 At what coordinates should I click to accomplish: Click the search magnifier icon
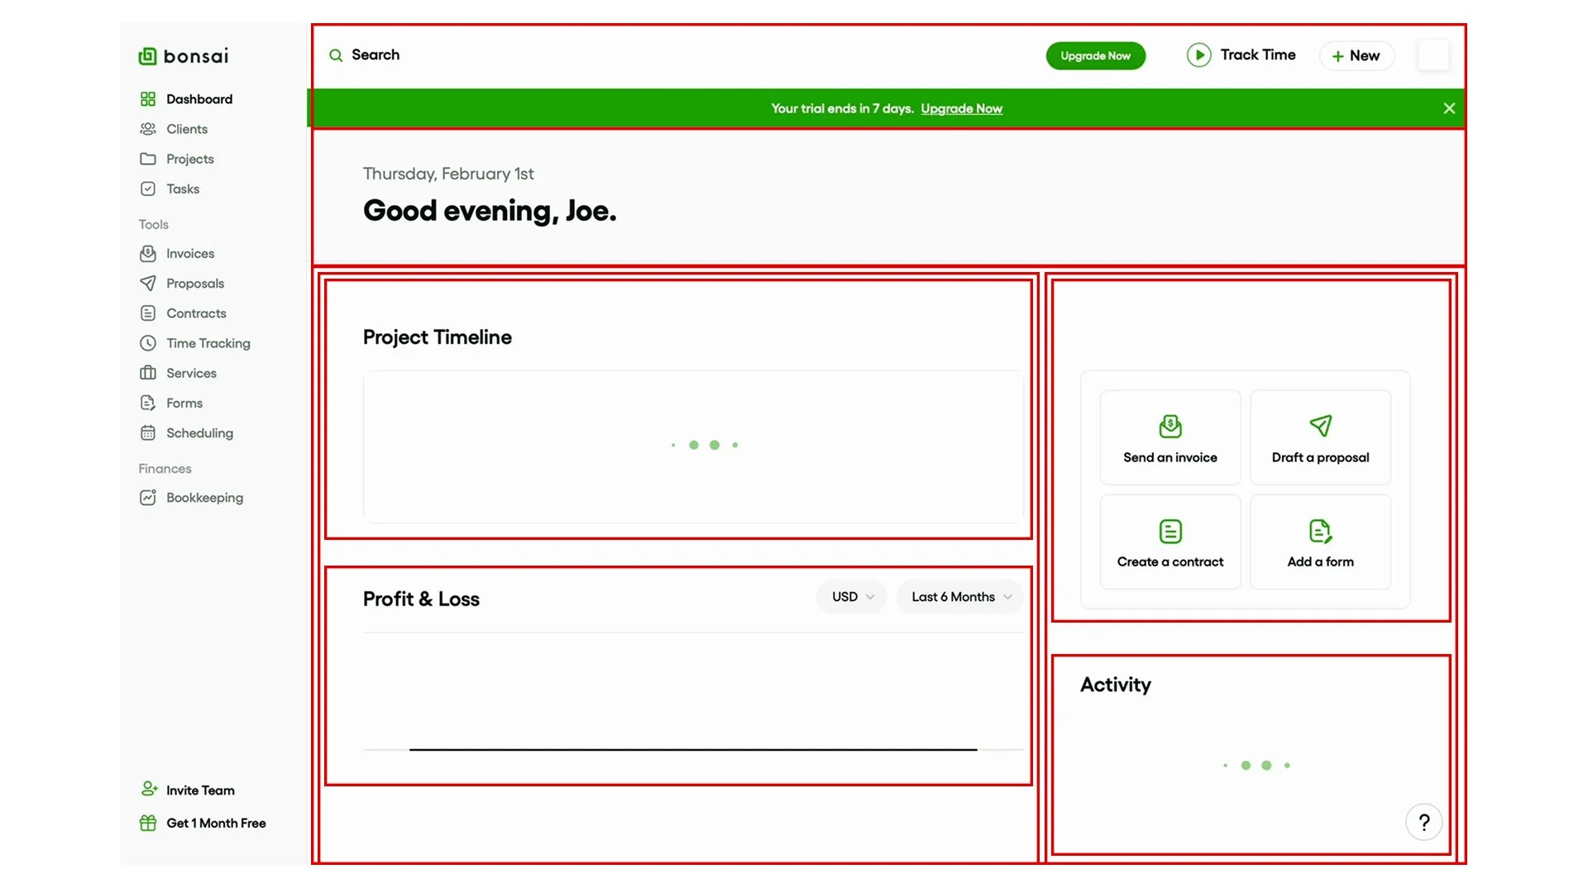tap(336, 55)
